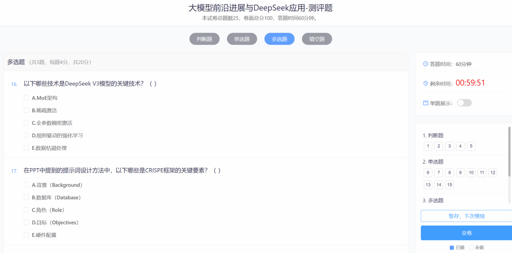Jump to question 7 in navigator
The width and height of the screenshot is (512, 253).
point(439,172)
